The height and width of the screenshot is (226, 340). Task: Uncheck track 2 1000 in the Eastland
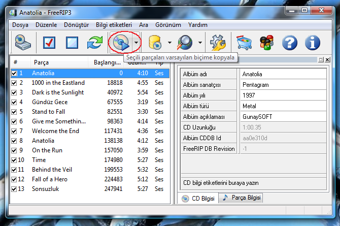tap(14, 83)
